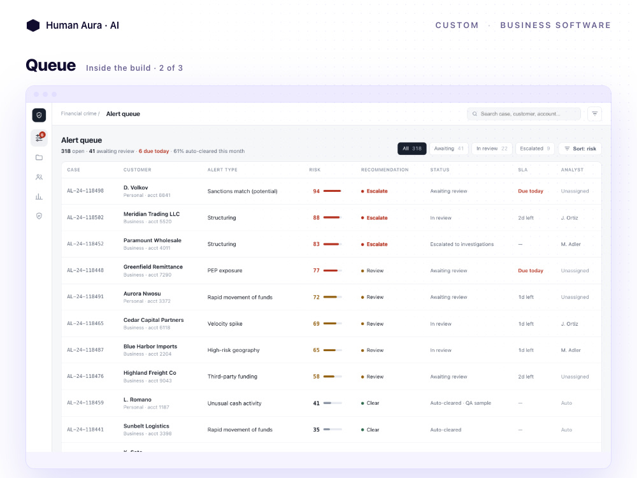Click Clear recommendation for Sunbelt Logistics
The width and height of the screenshot is (637, 478).
(370, 430)
